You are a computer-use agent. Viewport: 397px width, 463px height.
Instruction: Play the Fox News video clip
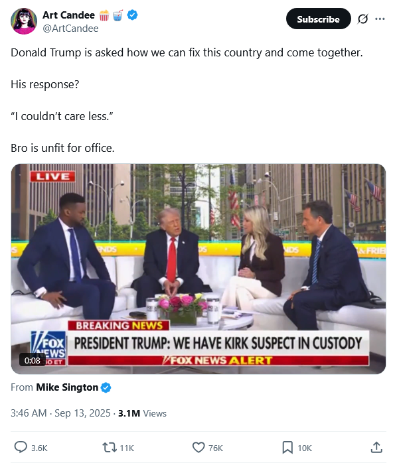[x=198, y=269]
